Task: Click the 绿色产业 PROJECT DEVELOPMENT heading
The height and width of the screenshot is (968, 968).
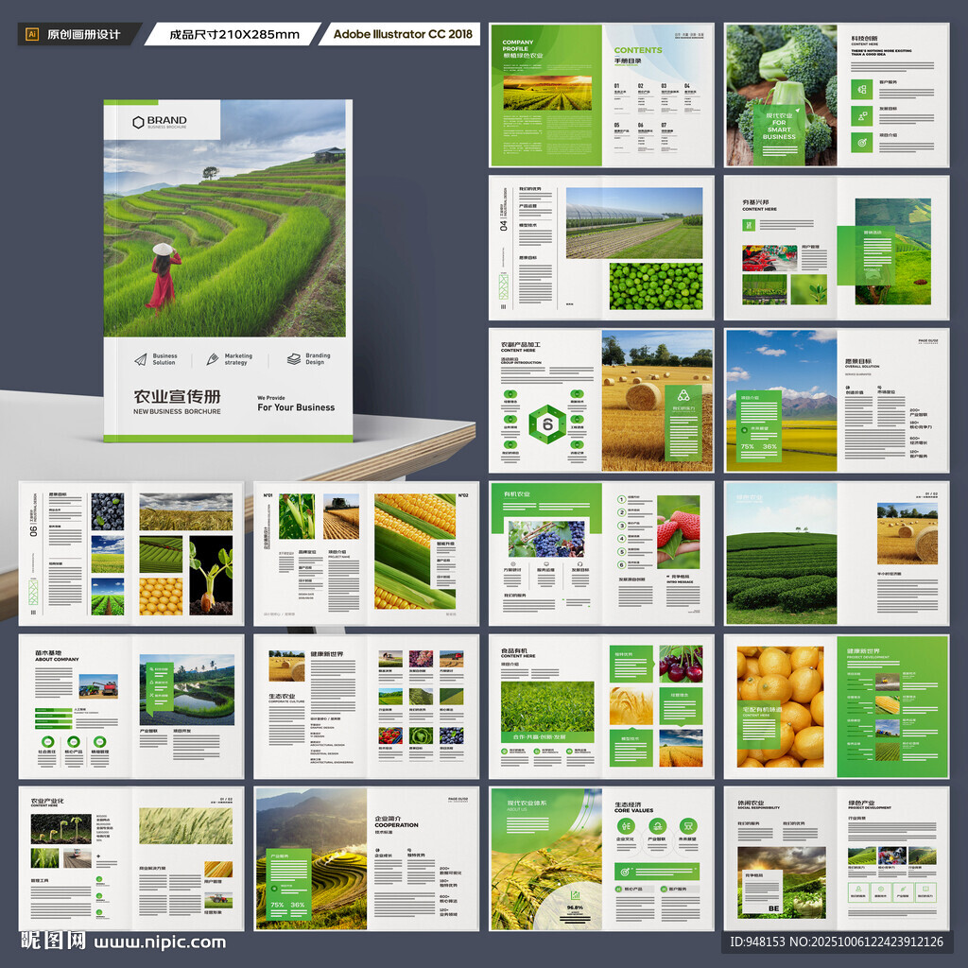Action: [870, 805]
